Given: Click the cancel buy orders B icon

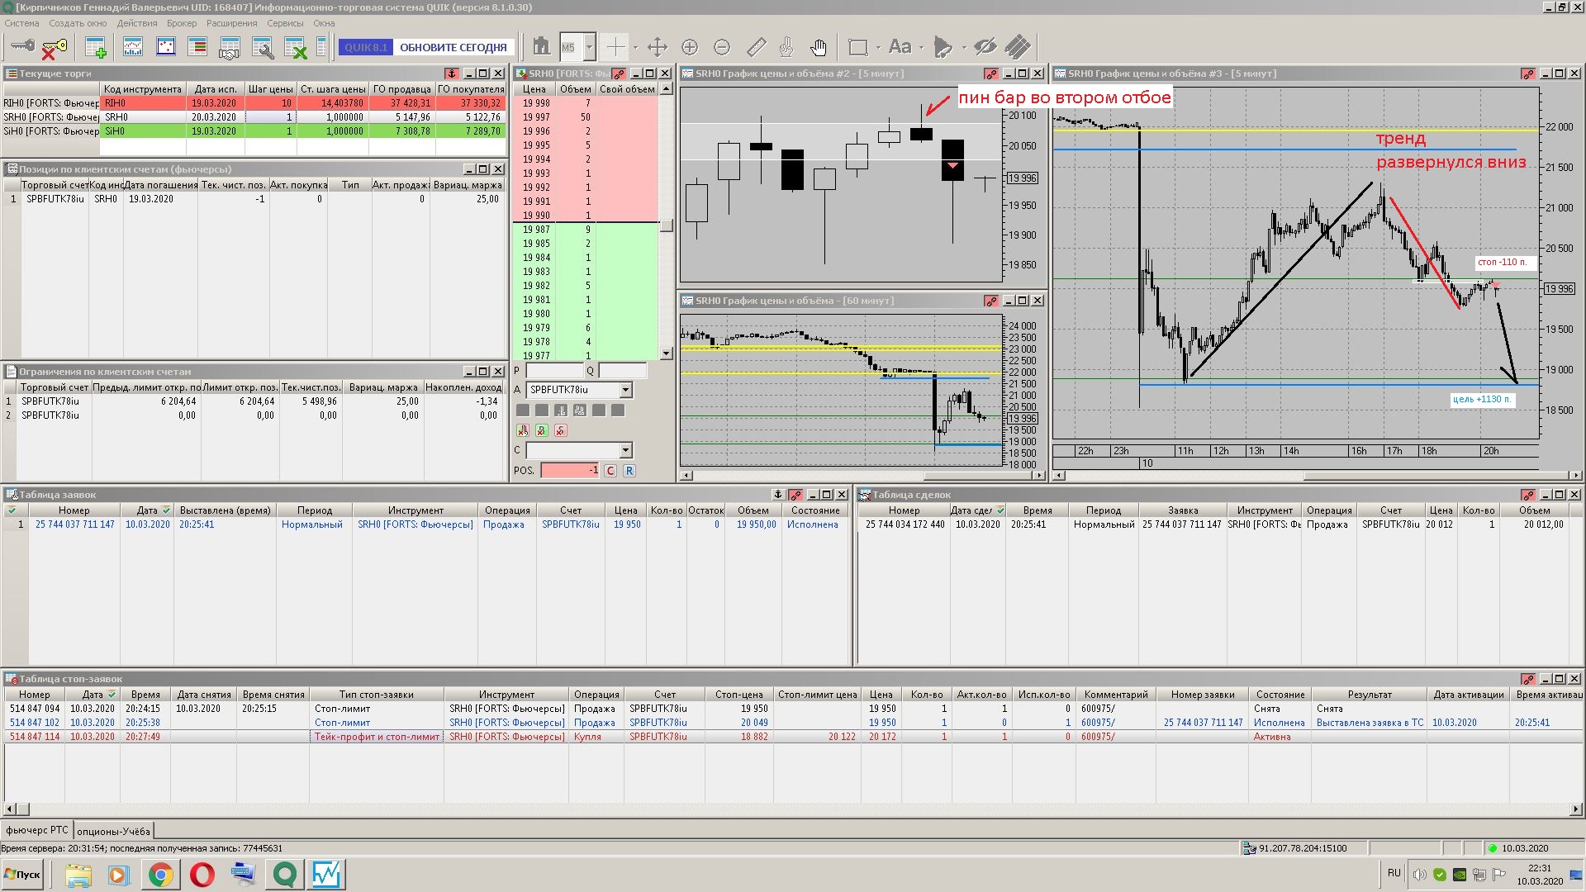Looking at the screenshot, I should (542, 430).
